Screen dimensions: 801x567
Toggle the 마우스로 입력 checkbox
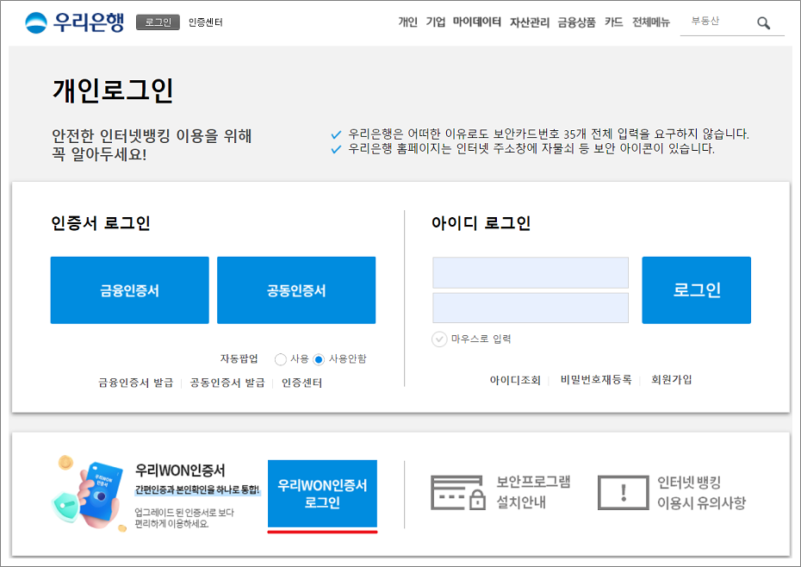click(439, 339)
